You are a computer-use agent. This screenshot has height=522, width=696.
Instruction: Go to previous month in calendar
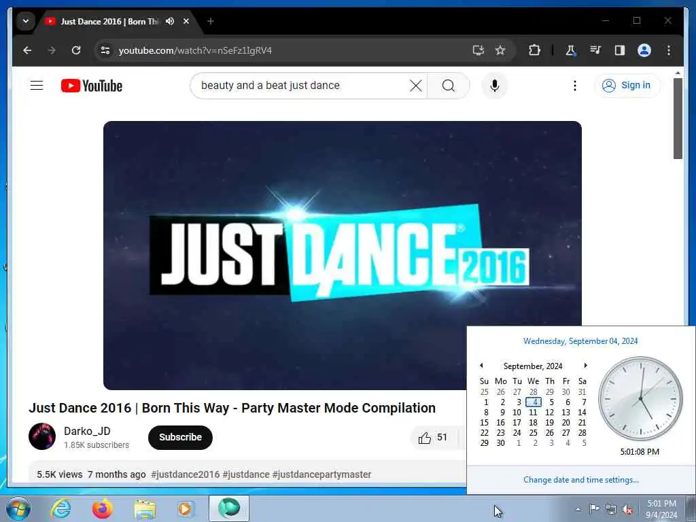click(x=481, y=365)
